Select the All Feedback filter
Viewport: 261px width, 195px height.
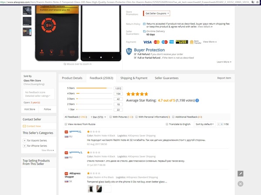(x=76, y=117)
